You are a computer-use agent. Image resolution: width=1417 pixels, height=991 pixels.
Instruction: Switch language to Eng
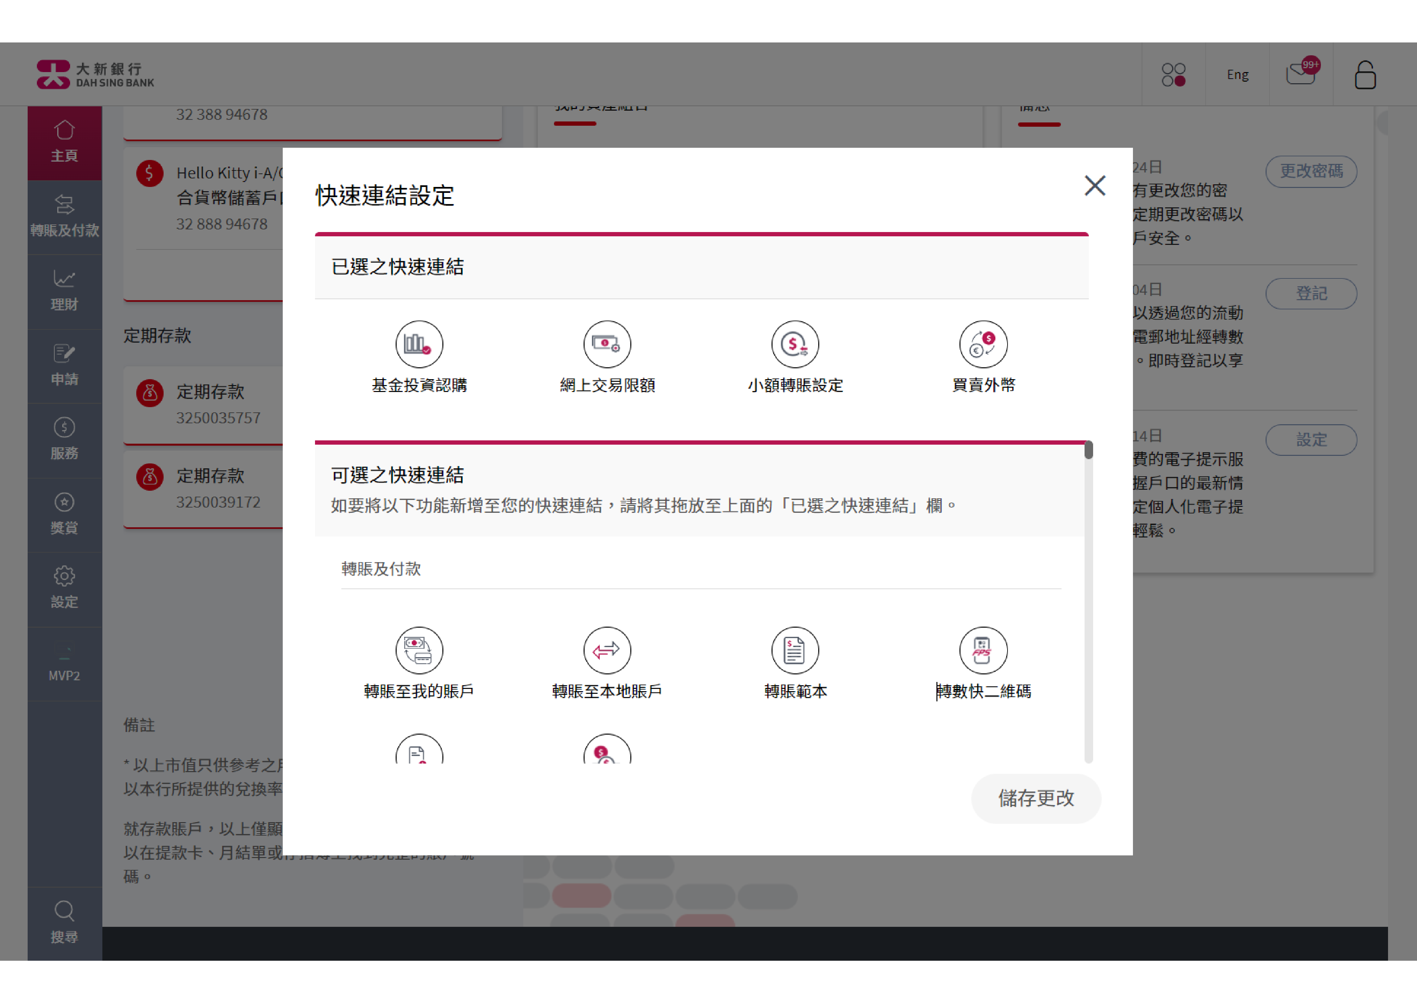coord(1237,75)
